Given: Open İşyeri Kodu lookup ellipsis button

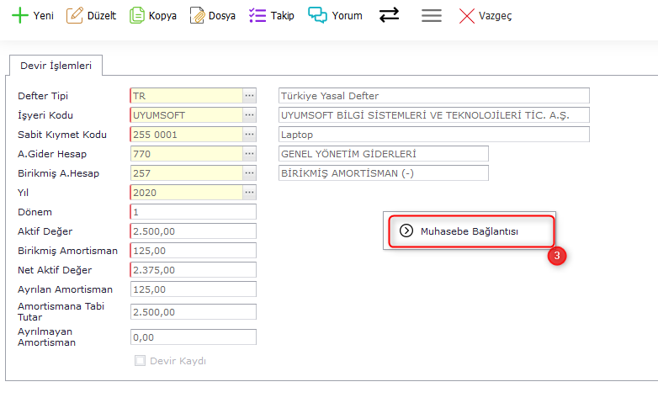Looking at the screenshot, I should tap(249, 115).
